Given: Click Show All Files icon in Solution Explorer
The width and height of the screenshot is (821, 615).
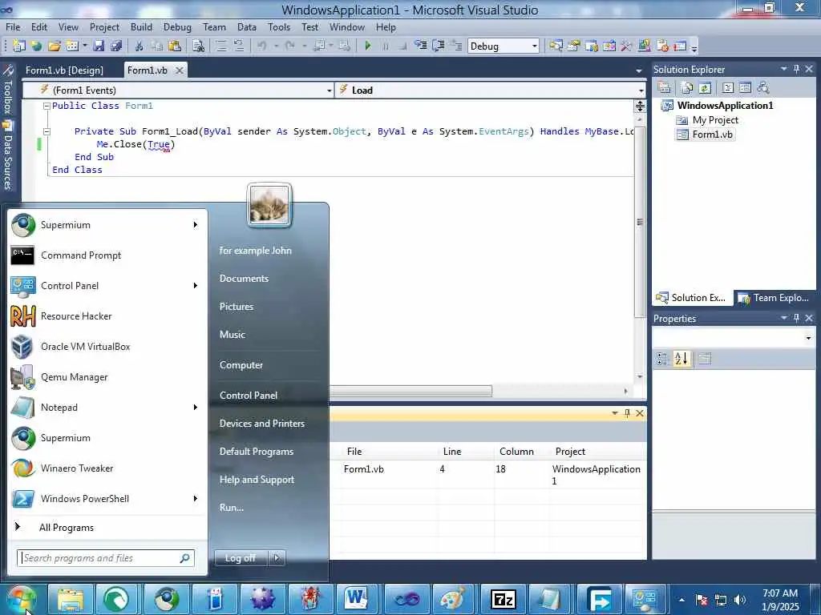Looking at the screenshot, I should coord(687,87).
